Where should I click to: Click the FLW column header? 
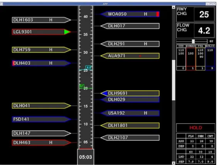[191, 136]
